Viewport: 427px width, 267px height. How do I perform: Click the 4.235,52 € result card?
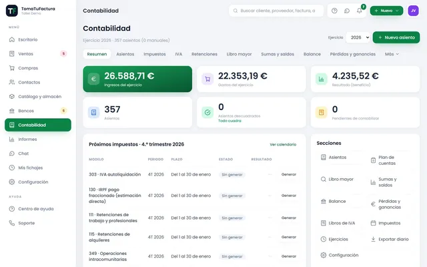[365, 79]
